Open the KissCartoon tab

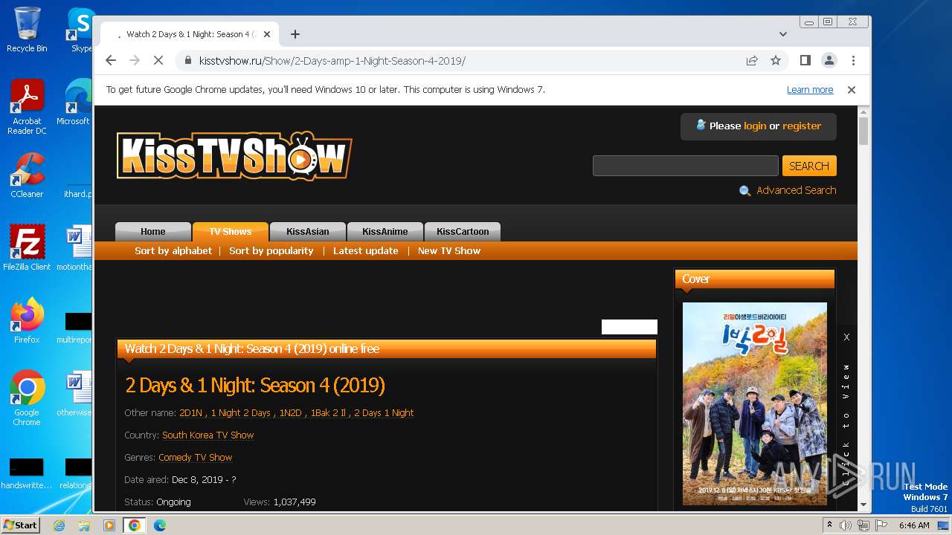pos(463,231)
